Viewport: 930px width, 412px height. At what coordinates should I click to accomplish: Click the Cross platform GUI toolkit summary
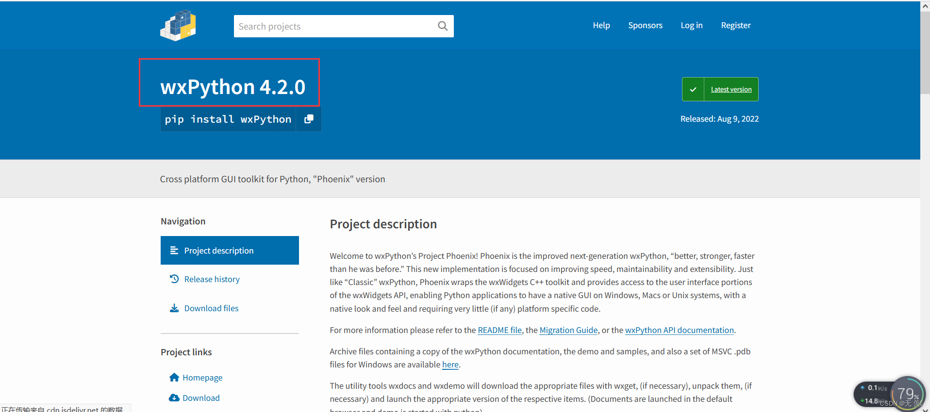pos(272,179)
